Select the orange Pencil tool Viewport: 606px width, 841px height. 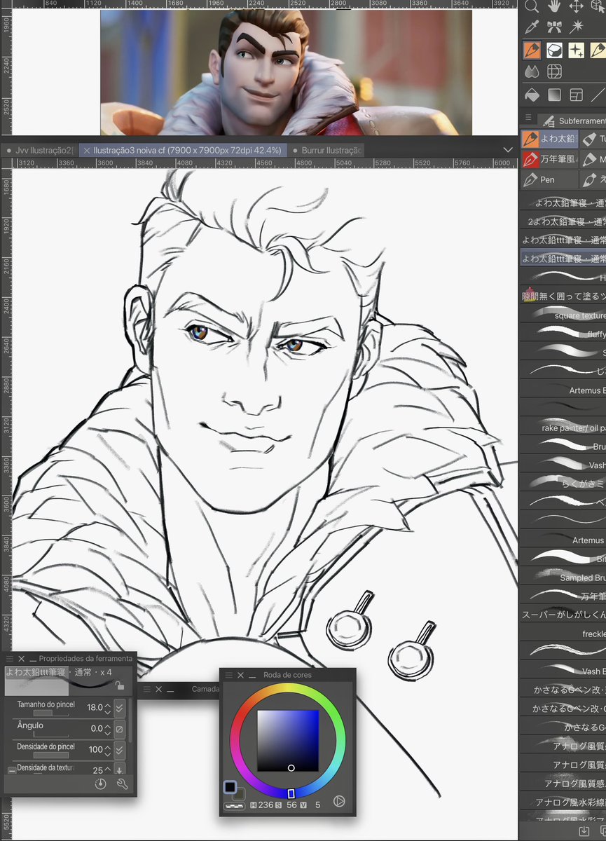[532, 50]
